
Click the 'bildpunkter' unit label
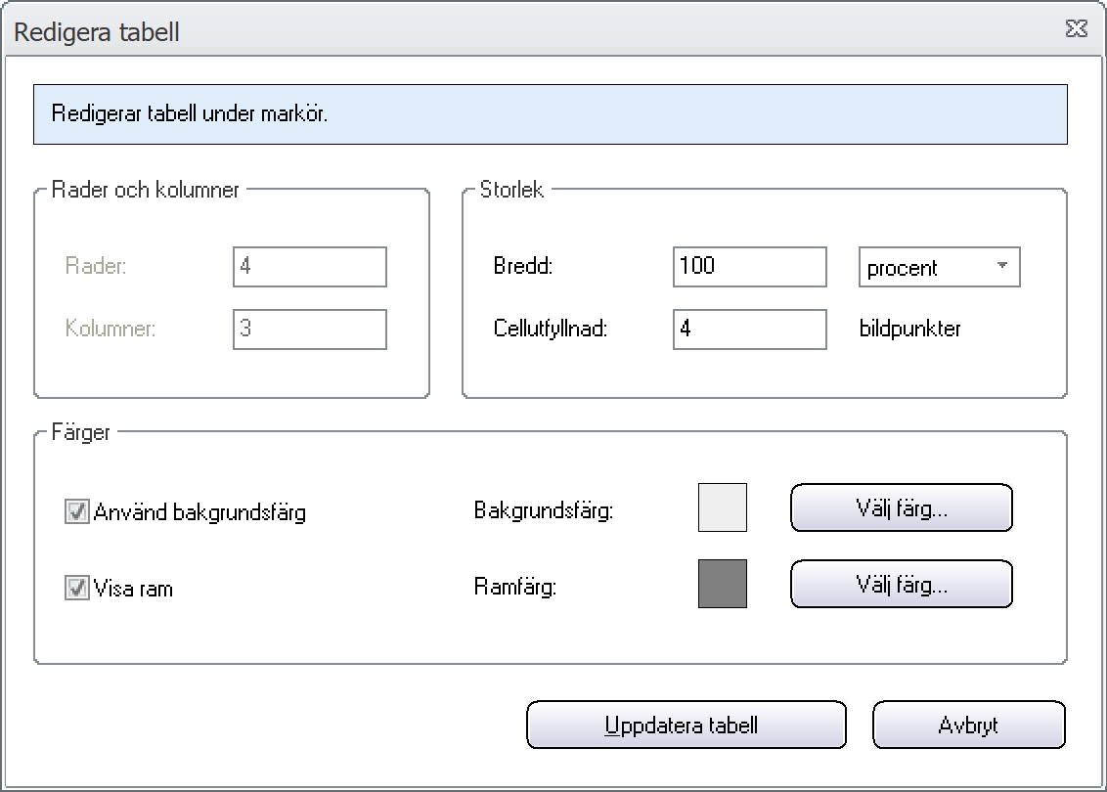point(910,329)
